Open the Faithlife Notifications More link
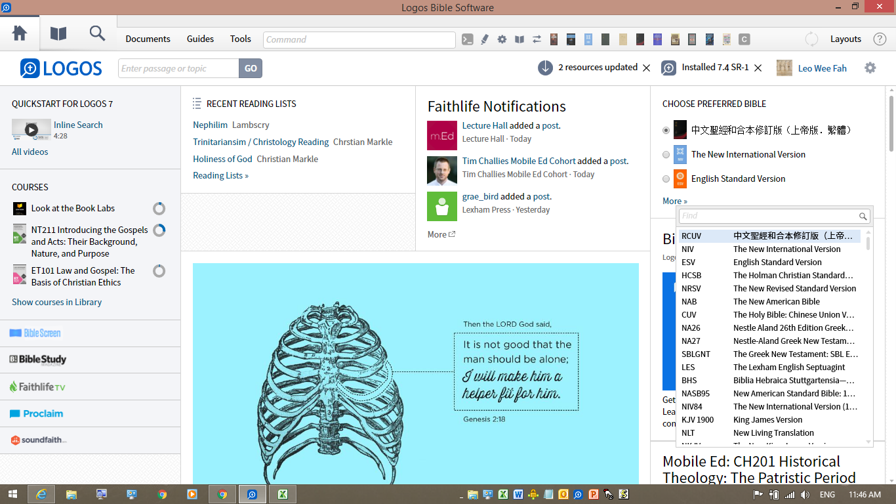This screenshot has height=504, width=896. pyautogui.click(x=441, y=234)
